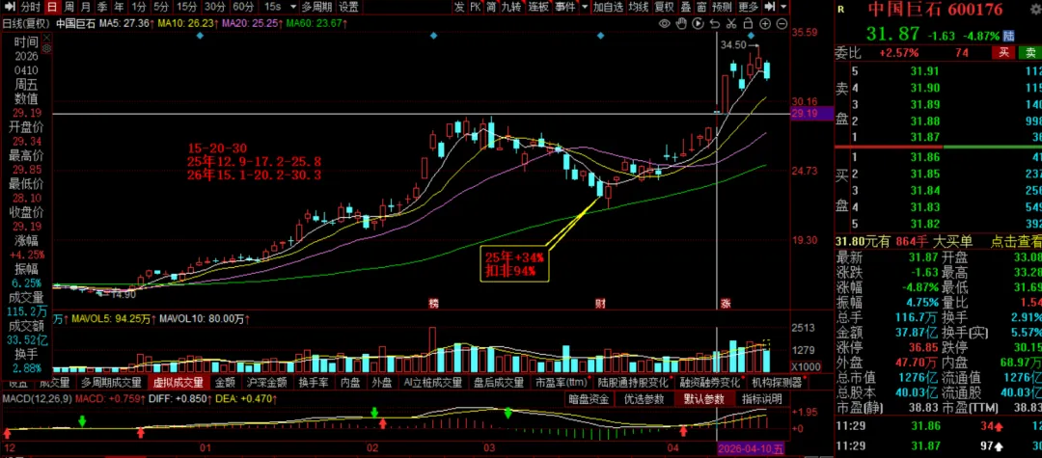Add stock with 加自选 button

pyautogui.click(x=609, y=8)
